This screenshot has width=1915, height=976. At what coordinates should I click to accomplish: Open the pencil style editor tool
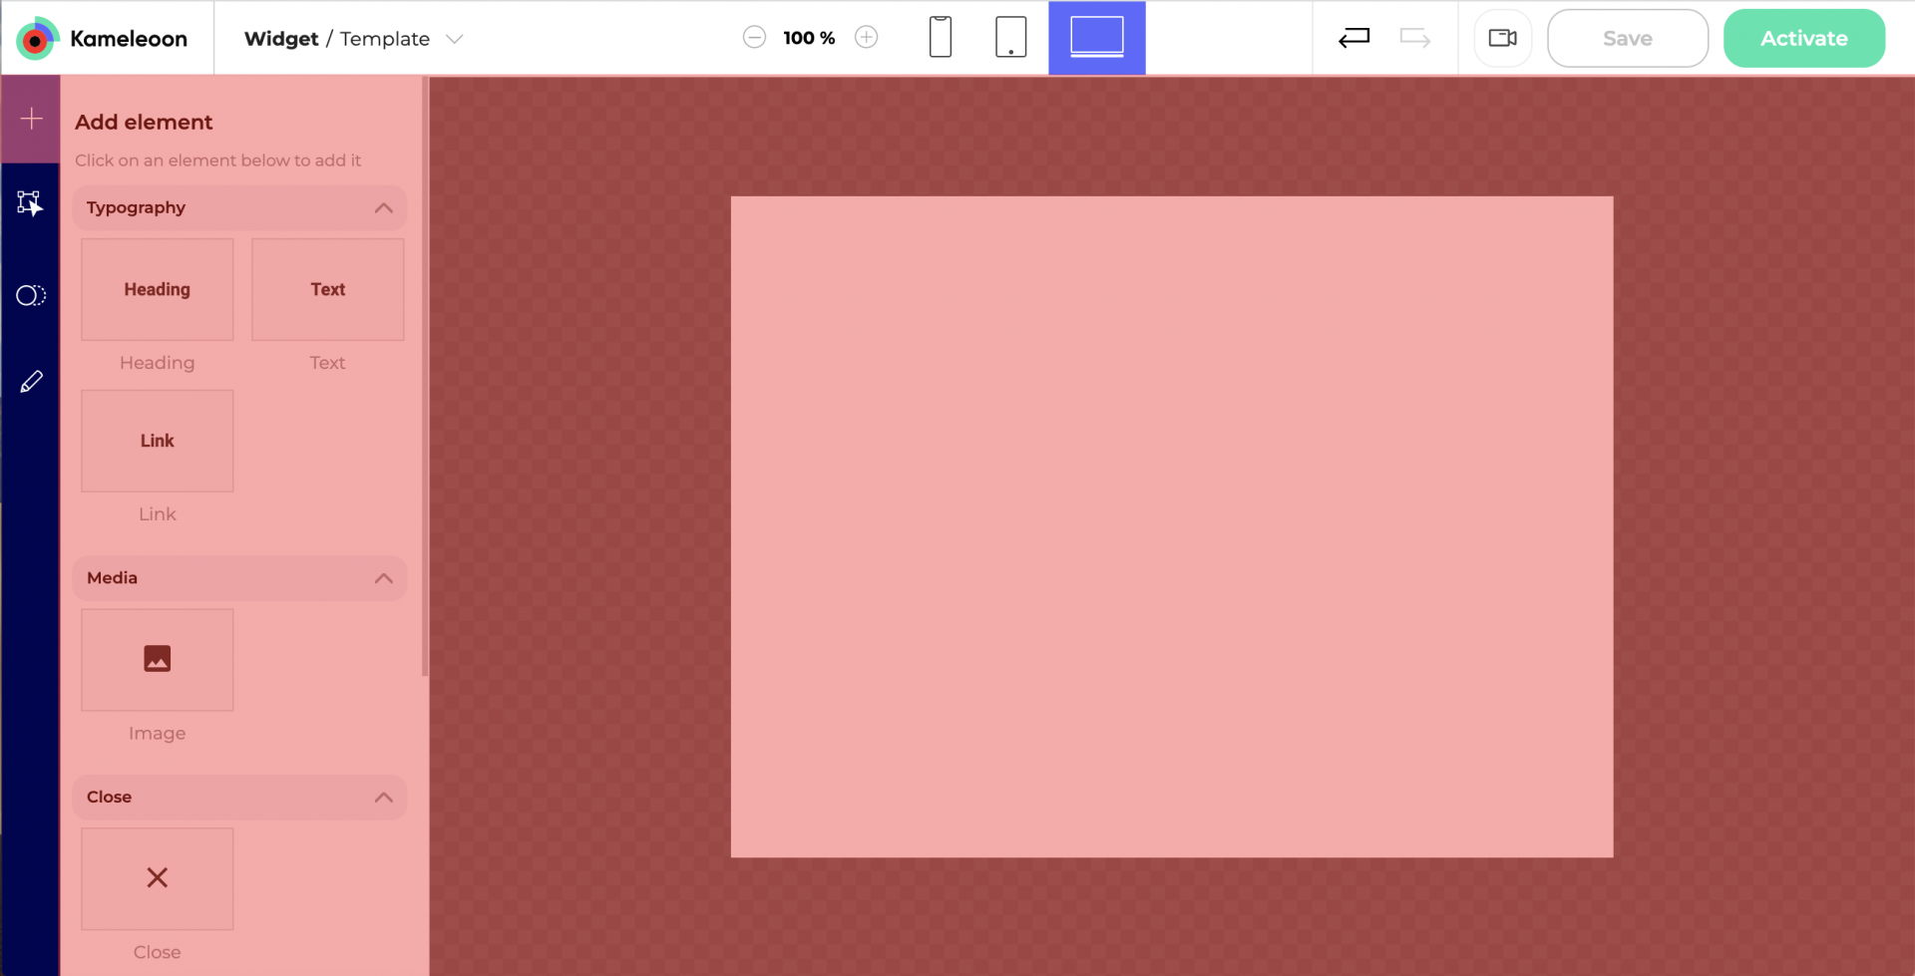coord(31,382)
